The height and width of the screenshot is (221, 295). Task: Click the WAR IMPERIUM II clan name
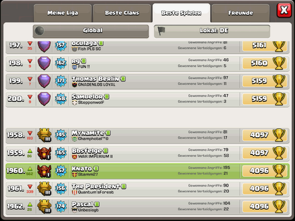pos(96,157)
